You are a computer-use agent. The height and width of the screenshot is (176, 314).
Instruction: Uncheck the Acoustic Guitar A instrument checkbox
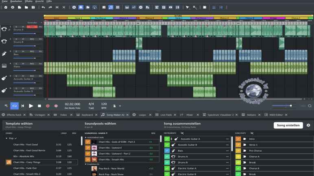pos(167,139)
